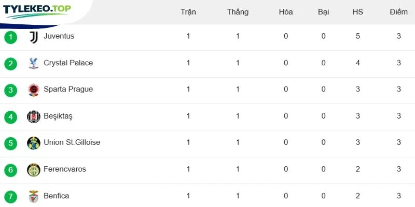Click the Beşiktaş club crest
Screen dimensions: 415x207
(34, 117)
